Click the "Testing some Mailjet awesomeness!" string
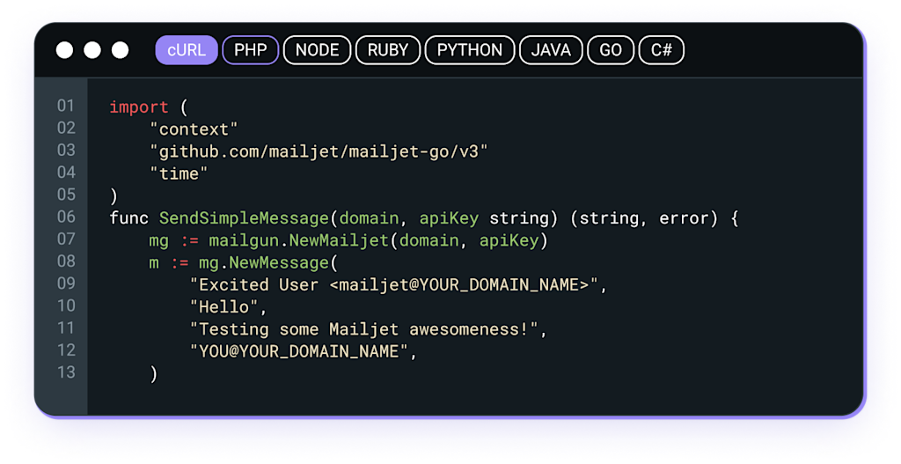 coord(369,329)
